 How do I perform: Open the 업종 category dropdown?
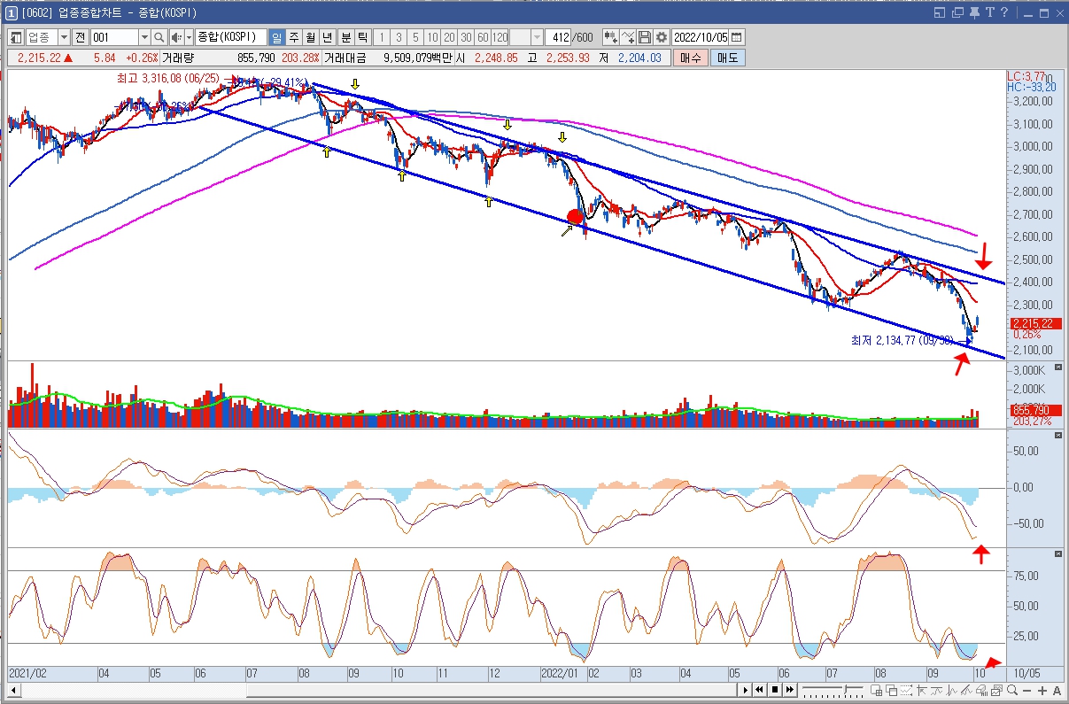(x=64, y=37)
